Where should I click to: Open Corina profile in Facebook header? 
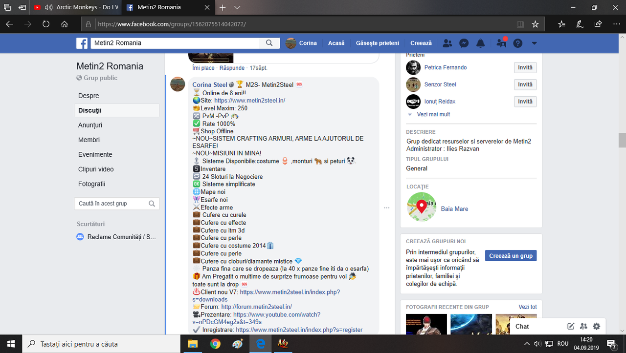tap(301, 43)
